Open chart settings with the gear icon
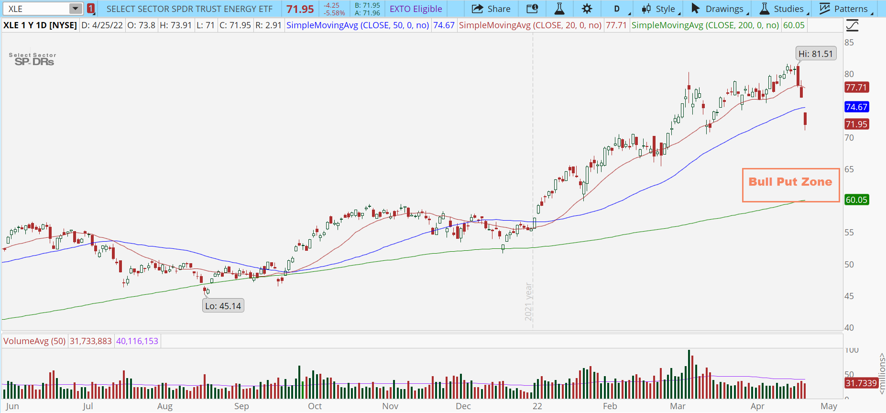The width and height of the screenshot is (886, 413). (587, 9)
